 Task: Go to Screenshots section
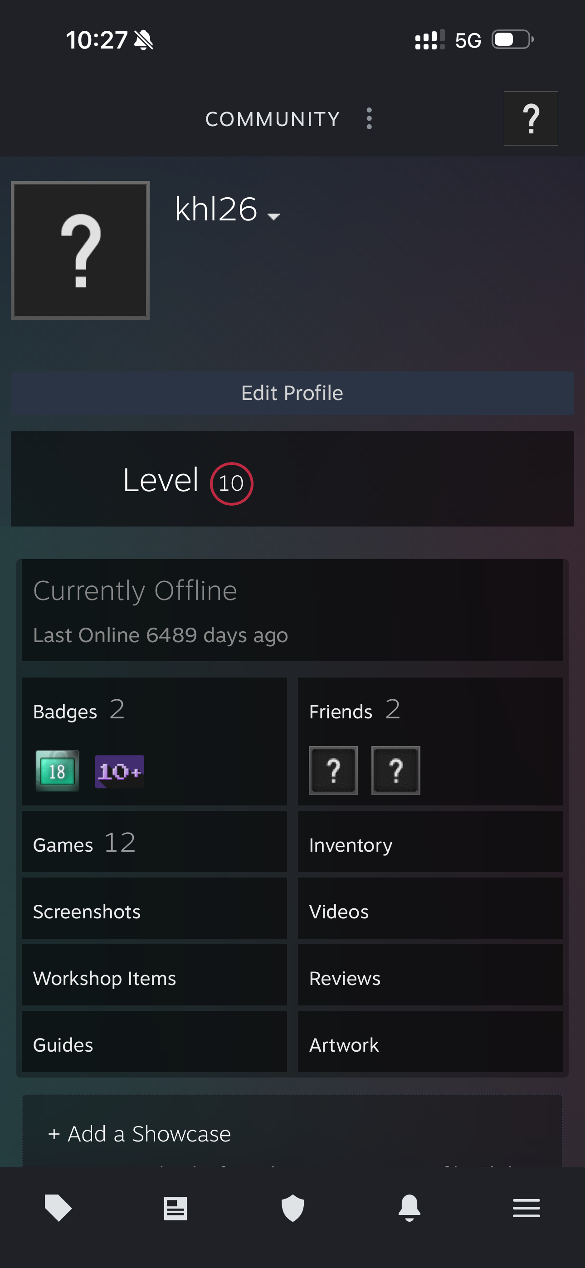click(x=154, y=911)
